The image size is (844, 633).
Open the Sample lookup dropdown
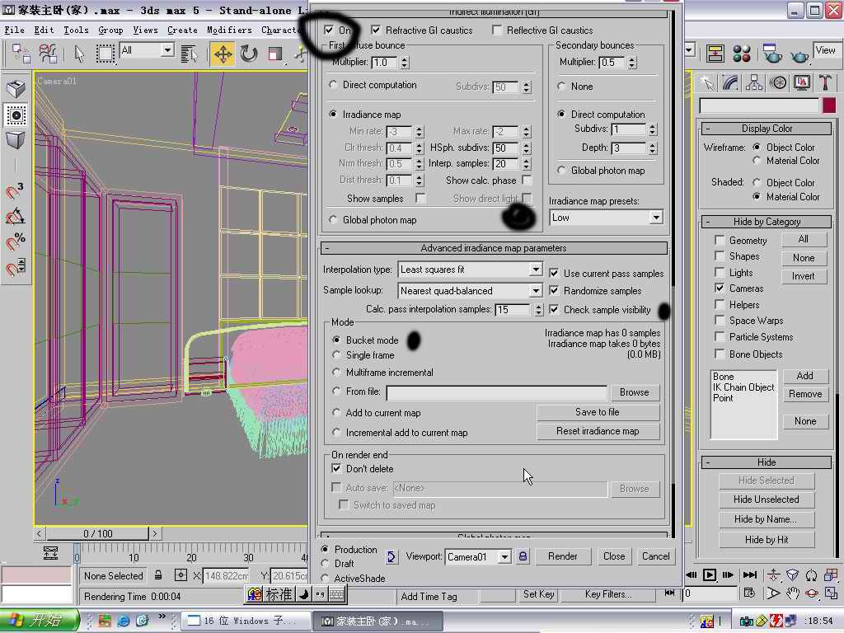[x=535, y=291]
